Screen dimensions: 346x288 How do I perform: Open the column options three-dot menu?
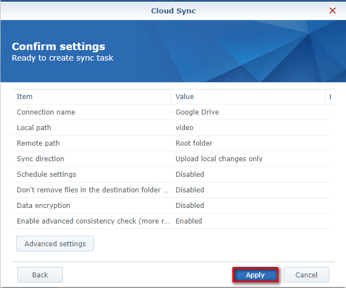(x=330, y=97)
